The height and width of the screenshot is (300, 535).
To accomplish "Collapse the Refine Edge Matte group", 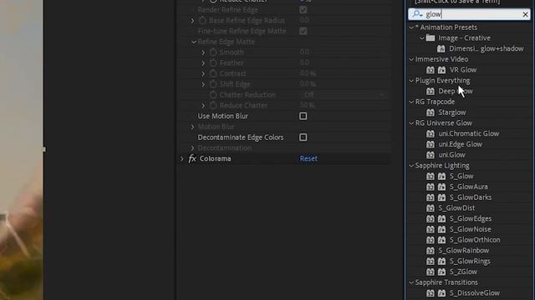I will [x=193, y=42].
